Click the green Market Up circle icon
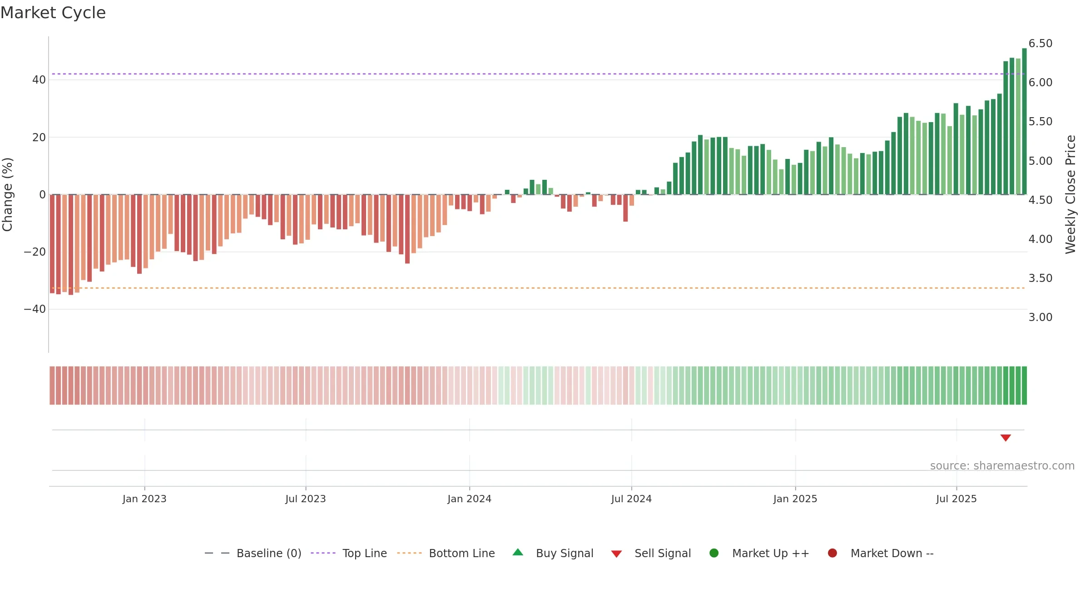This screenshot has width=1090, height=613. [714, 553]
